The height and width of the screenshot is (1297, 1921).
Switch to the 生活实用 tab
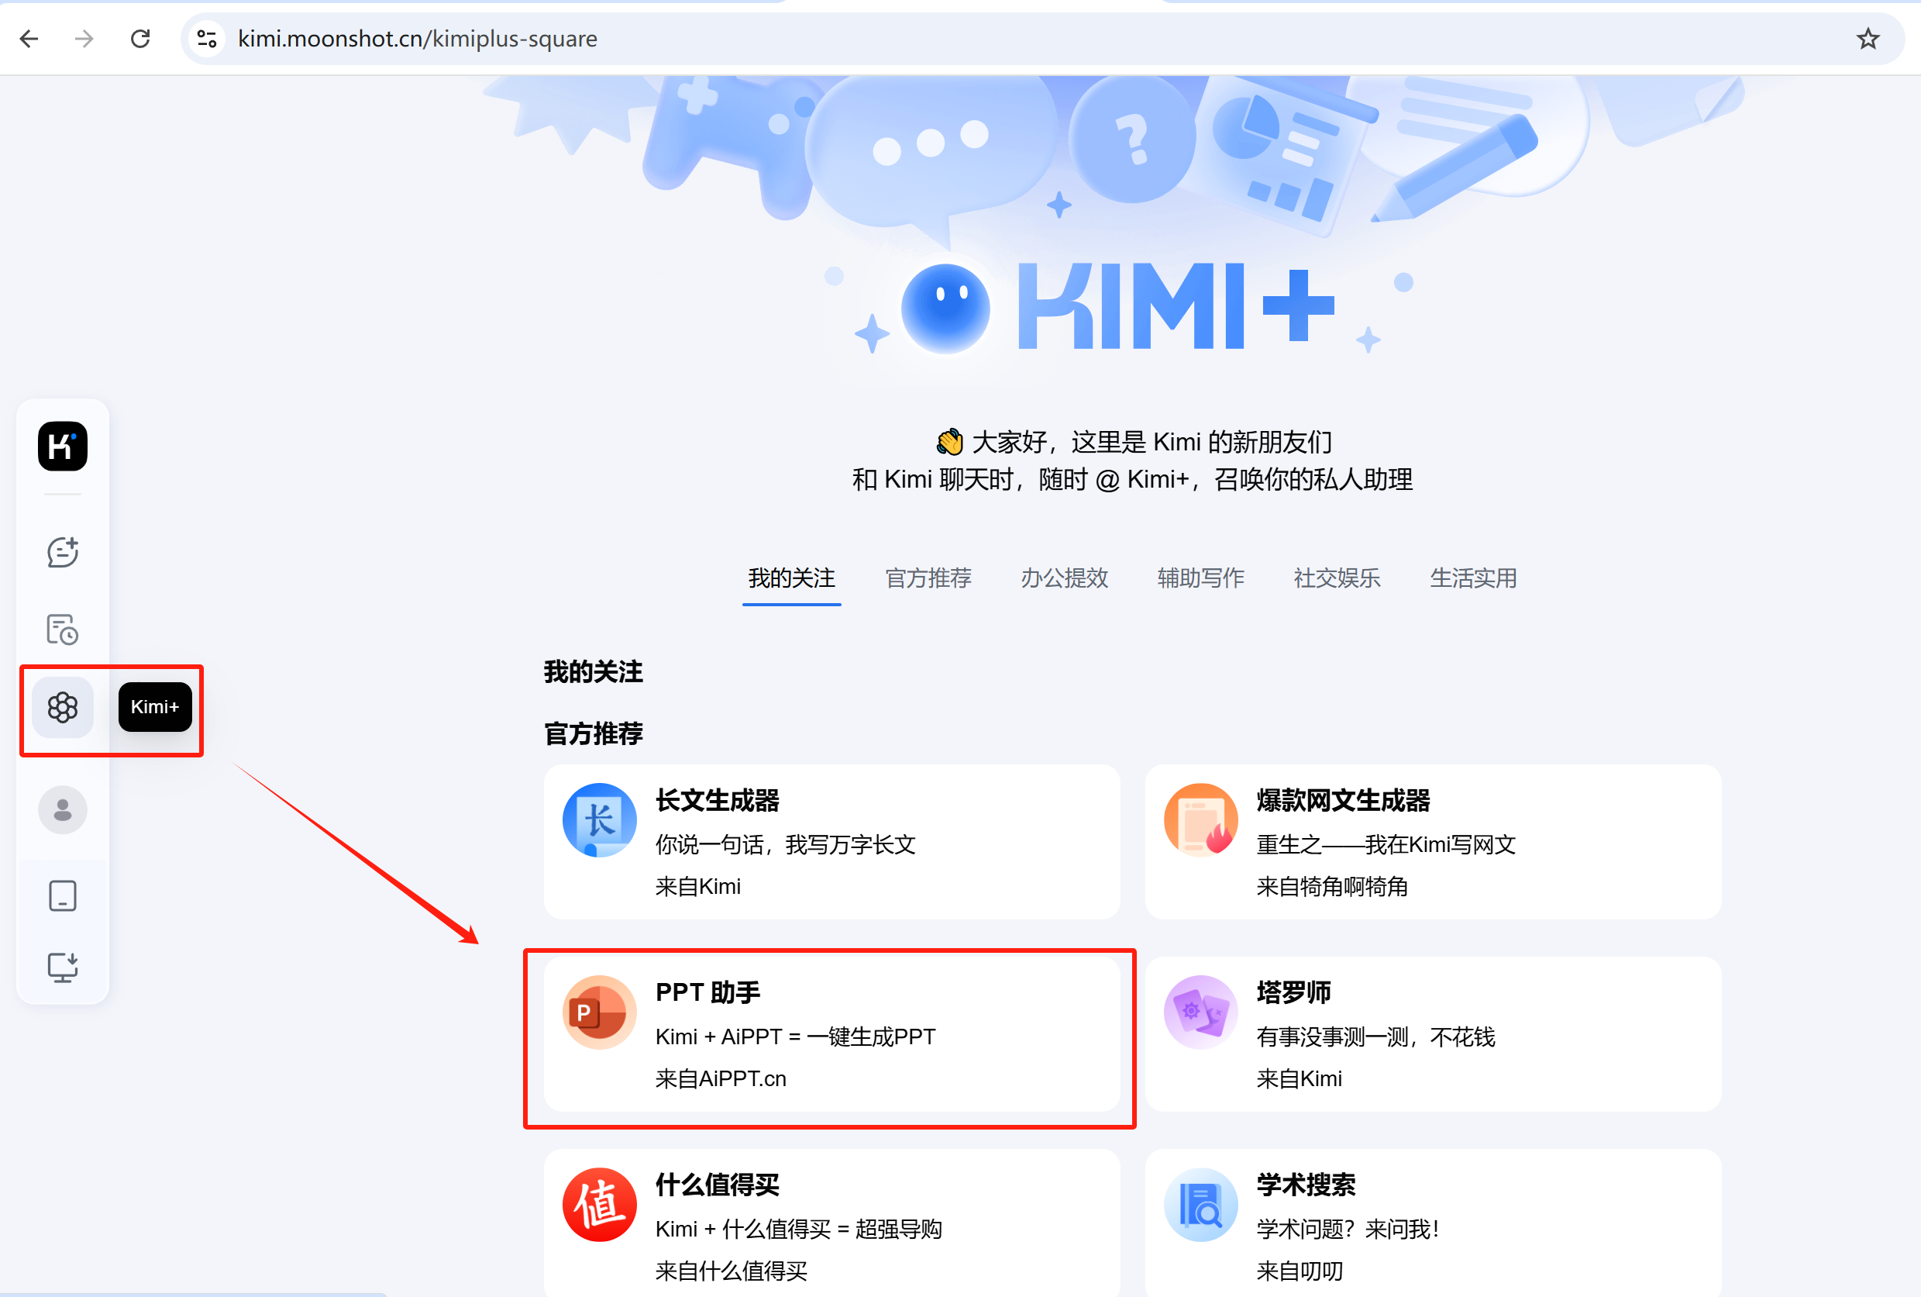pos(1474,578)
